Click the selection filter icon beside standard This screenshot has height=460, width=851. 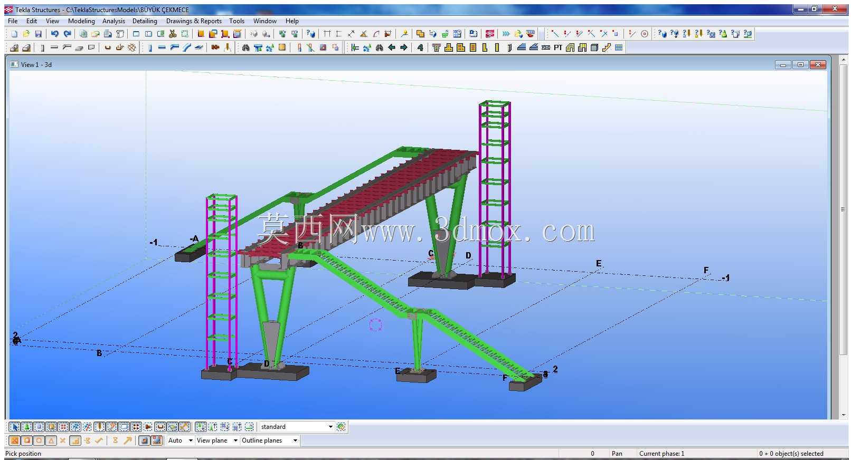[x=342, y=427]
